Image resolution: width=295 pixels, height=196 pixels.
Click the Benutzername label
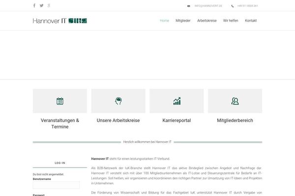point(42,179)
